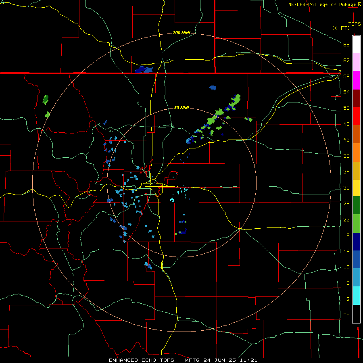Click the legend value "18"

(x=346, y=236)
